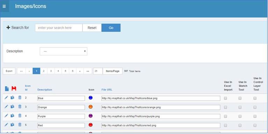Click the orange marker icon image
Image resolution: width=268 pixels, height=134 pixels.
[90, 107]
